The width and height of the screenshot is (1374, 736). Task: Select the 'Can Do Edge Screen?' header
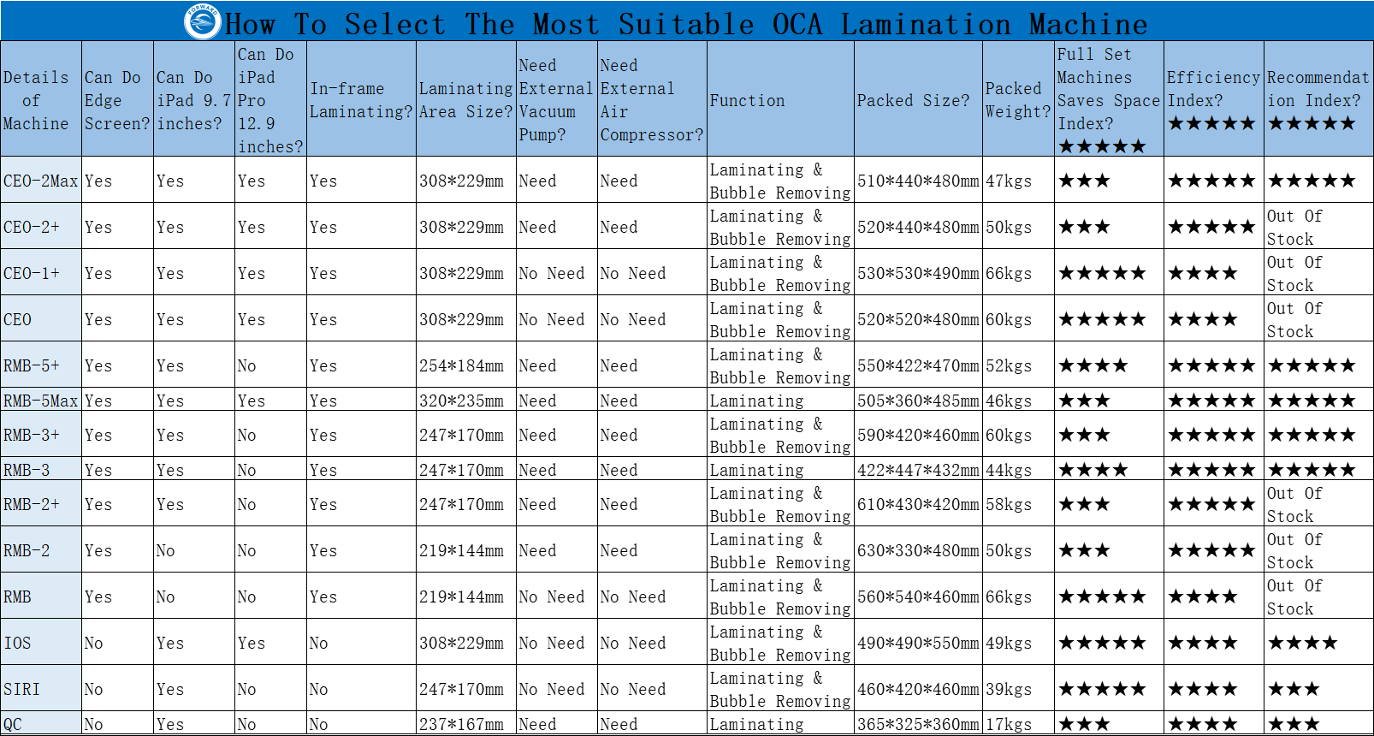tap(117, 100)
